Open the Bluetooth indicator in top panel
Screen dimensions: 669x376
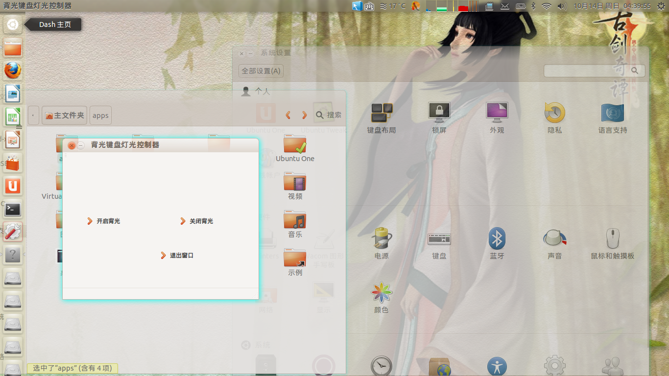point(534,6)
